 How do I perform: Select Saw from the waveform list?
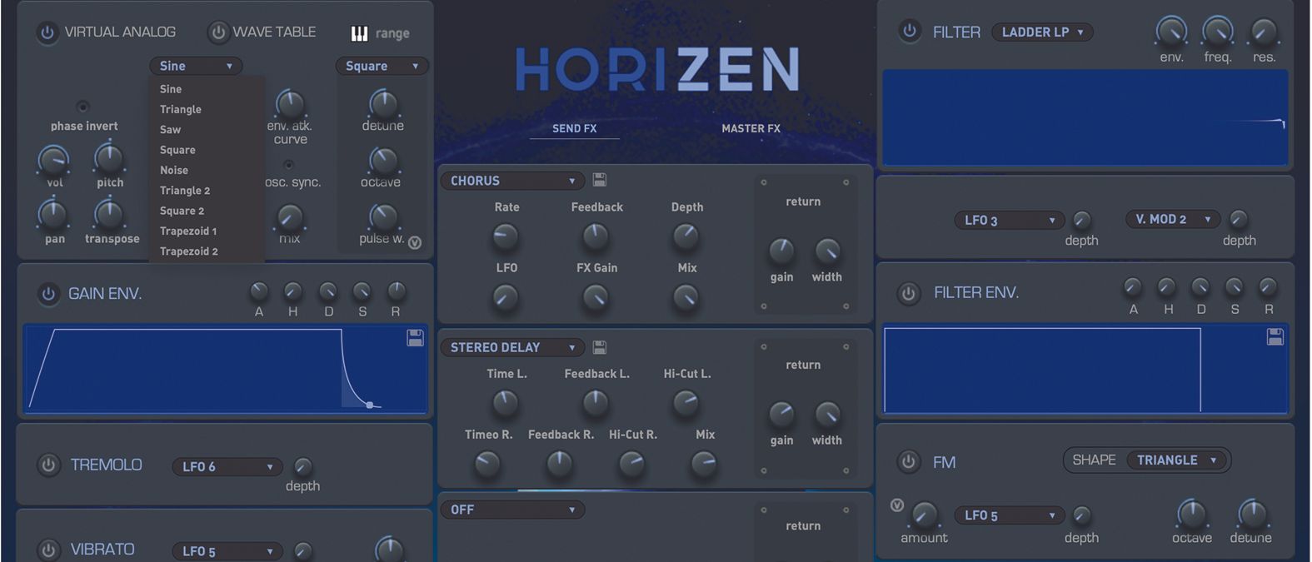click(170, 129)
